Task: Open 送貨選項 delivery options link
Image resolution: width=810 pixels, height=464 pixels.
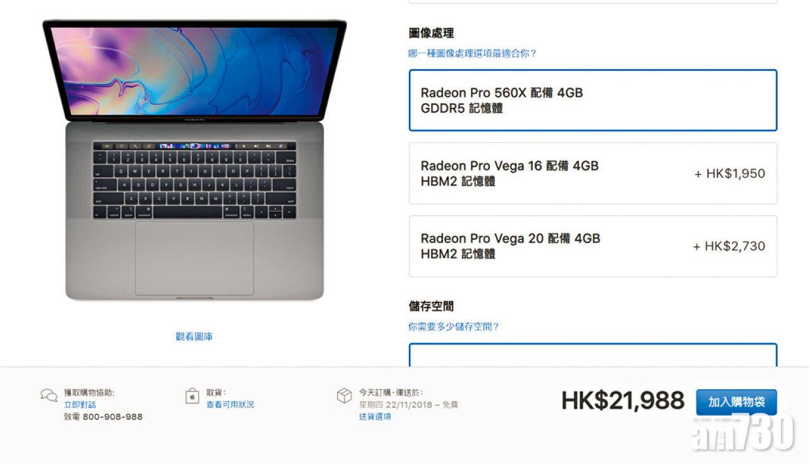Action: coord(375,417)
